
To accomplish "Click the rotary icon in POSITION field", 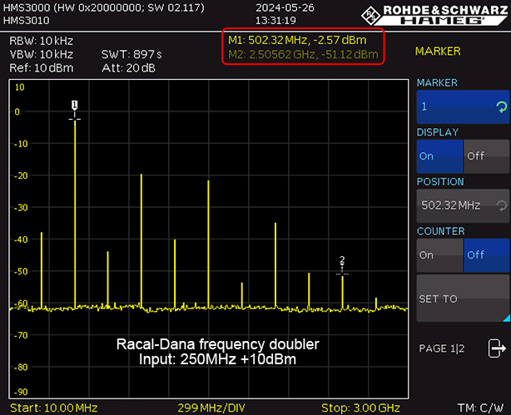I will click(502, 205).
